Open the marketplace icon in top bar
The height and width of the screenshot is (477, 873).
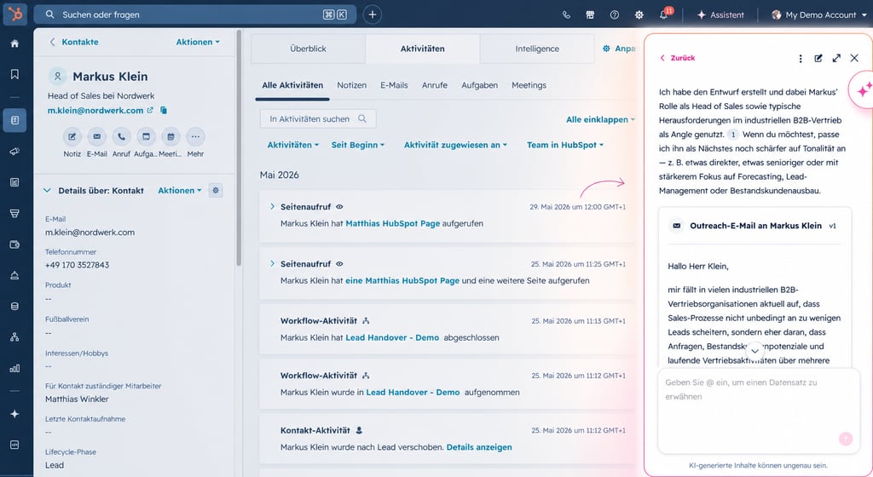coord(590,15)
